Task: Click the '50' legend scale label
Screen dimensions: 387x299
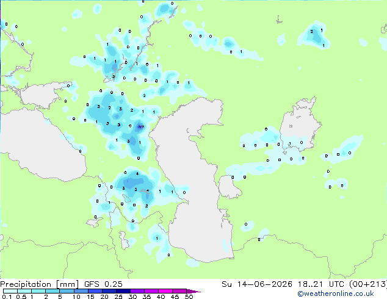Action: pyautogui.click(x=189, y=297)
